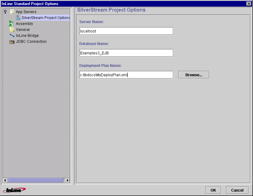Click the JDBC Connection database icon
This screenshot has width=253, height=196.
pos(12,42)
